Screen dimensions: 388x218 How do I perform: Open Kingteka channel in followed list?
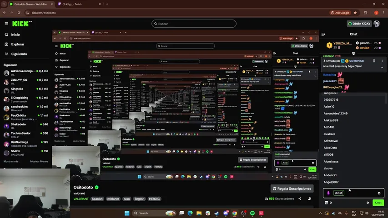(26, 90)
